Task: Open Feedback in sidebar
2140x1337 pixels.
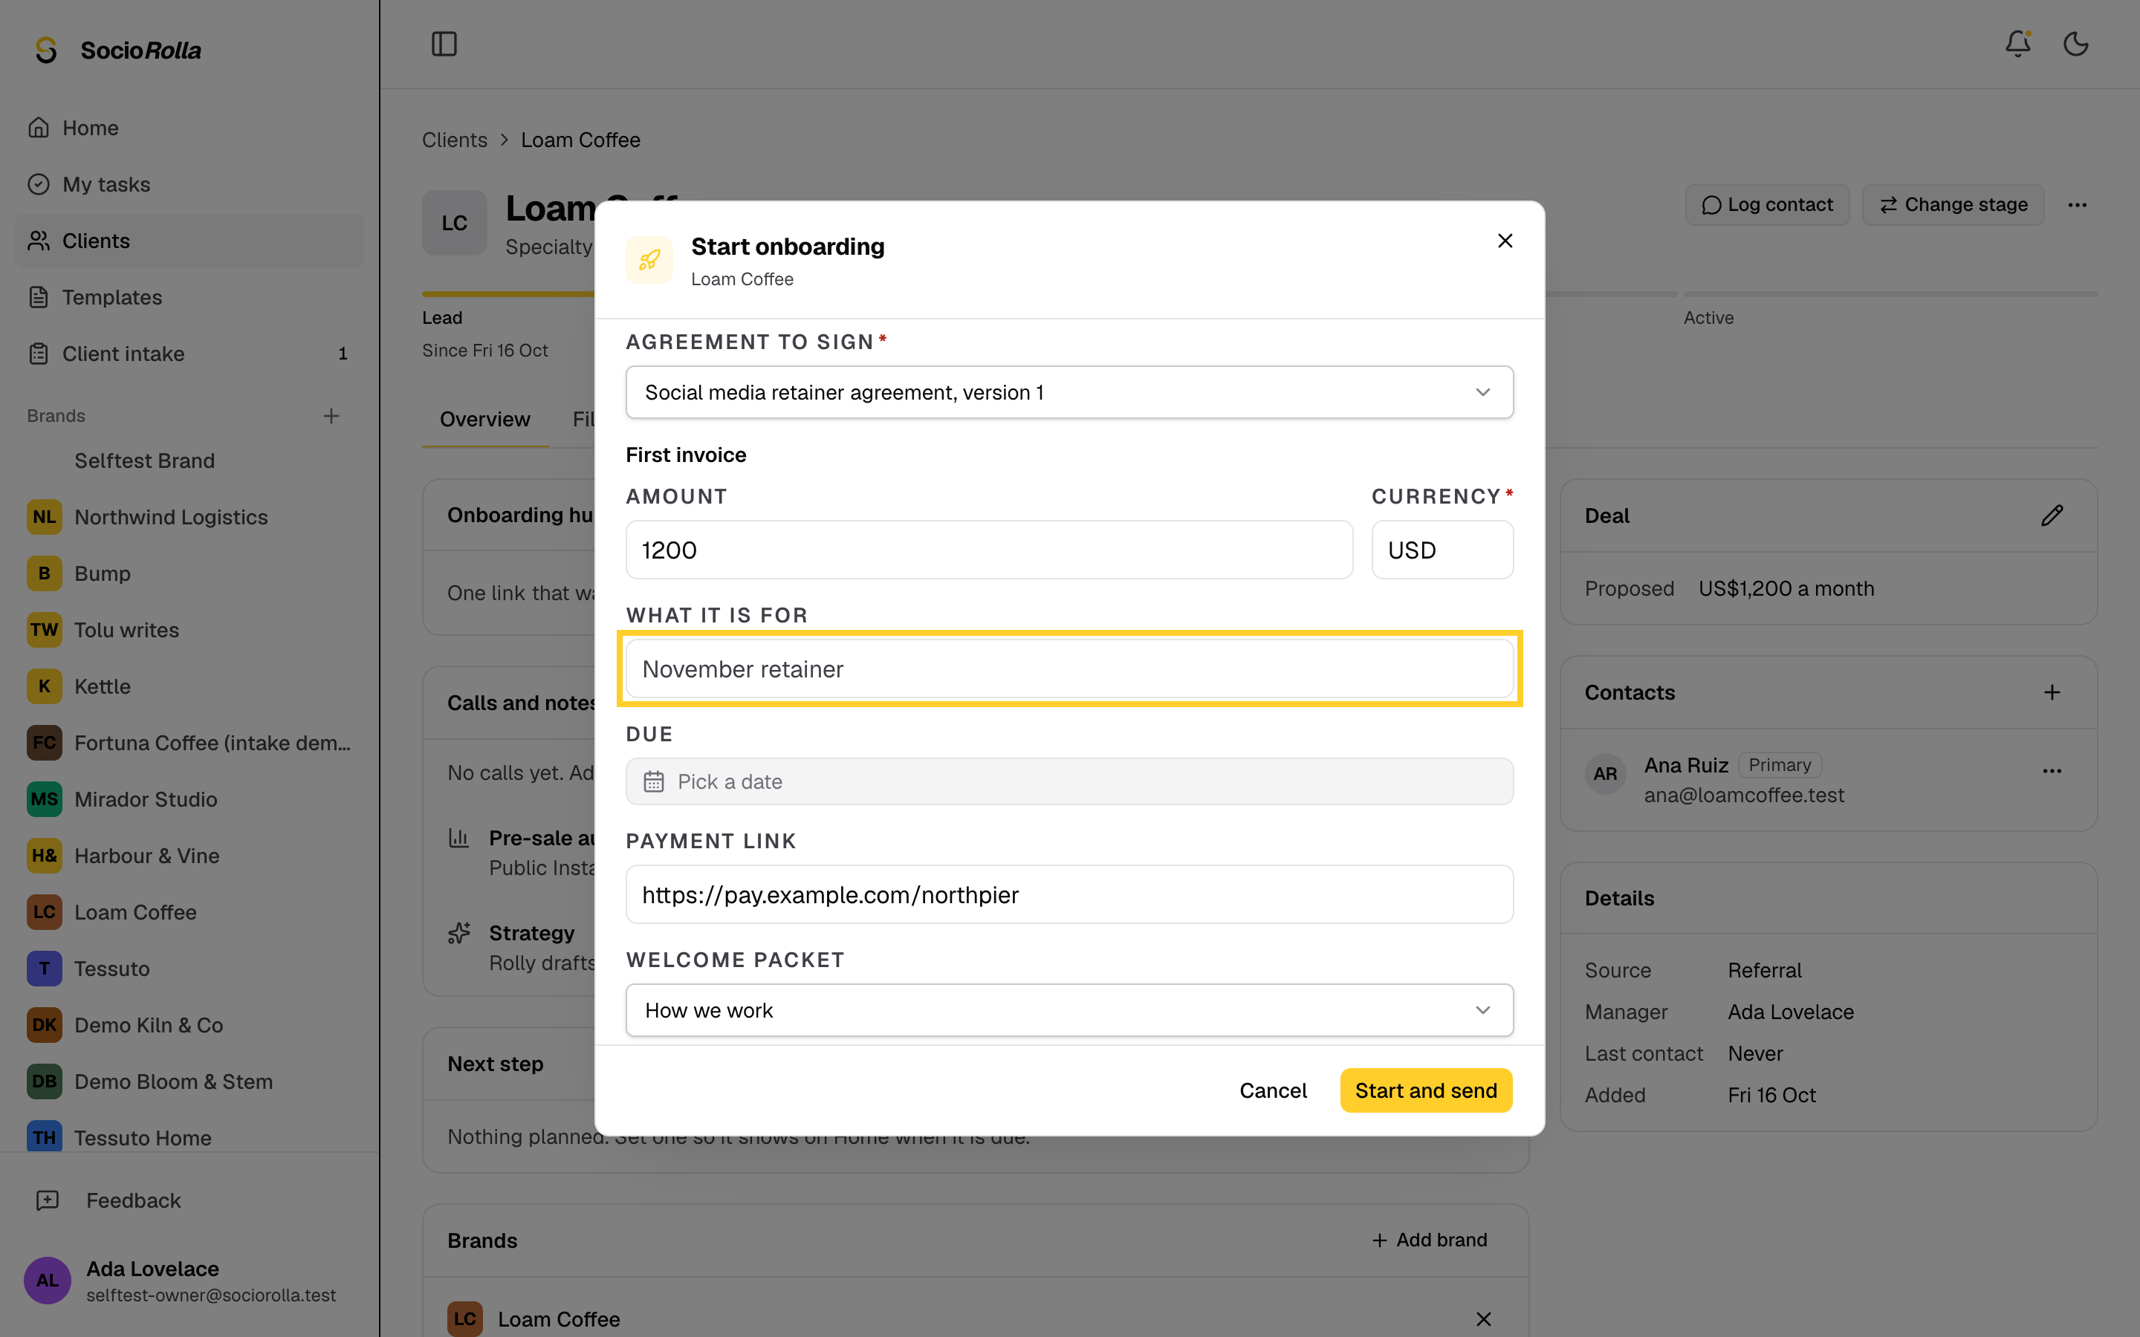Action: coord(189,1200)
